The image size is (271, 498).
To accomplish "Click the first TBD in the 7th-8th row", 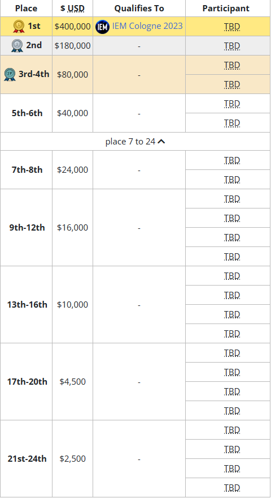I will tap(232, 160).
